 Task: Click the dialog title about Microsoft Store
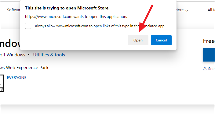click(67, 8)
